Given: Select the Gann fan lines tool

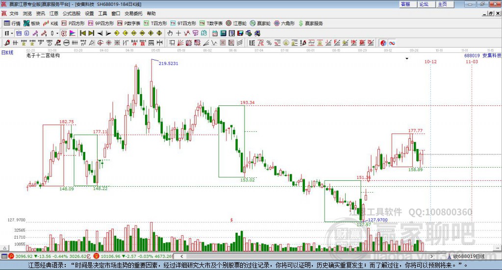Looking at the screenshot, I should coord(180,43).
